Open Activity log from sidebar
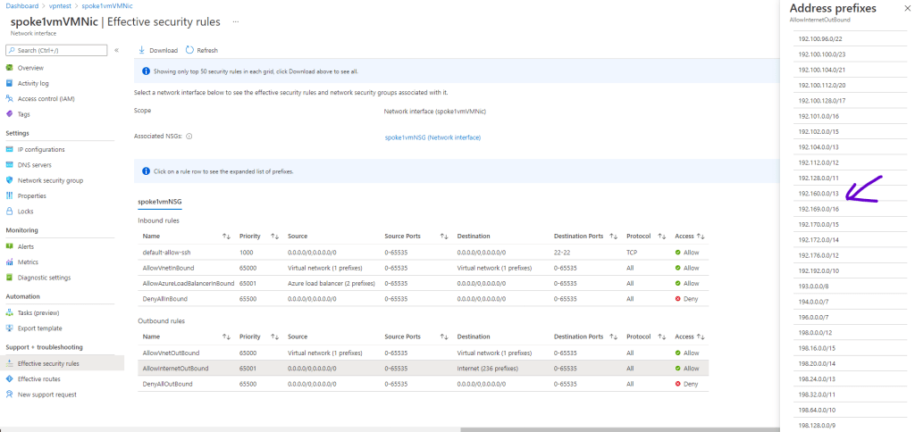 [x=33, y=83]
